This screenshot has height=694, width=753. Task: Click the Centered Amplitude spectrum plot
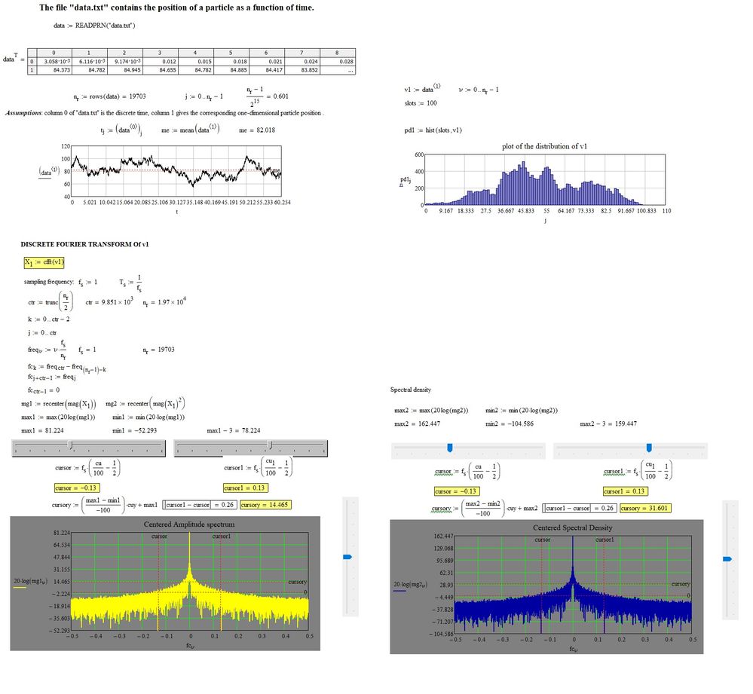[x=165, y=584]
